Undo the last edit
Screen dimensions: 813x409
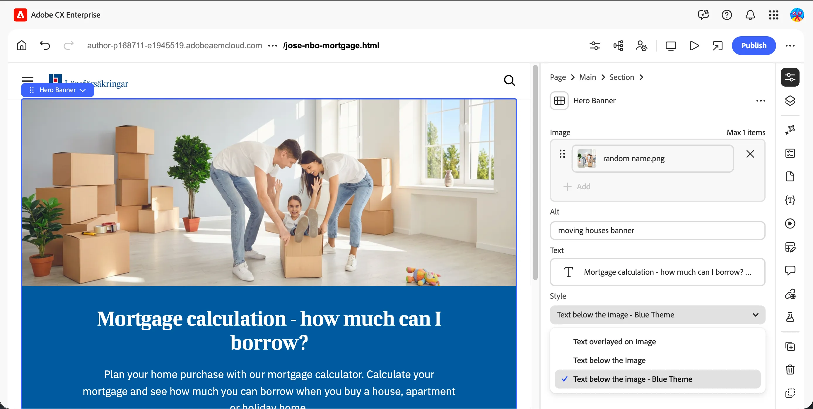45,45
